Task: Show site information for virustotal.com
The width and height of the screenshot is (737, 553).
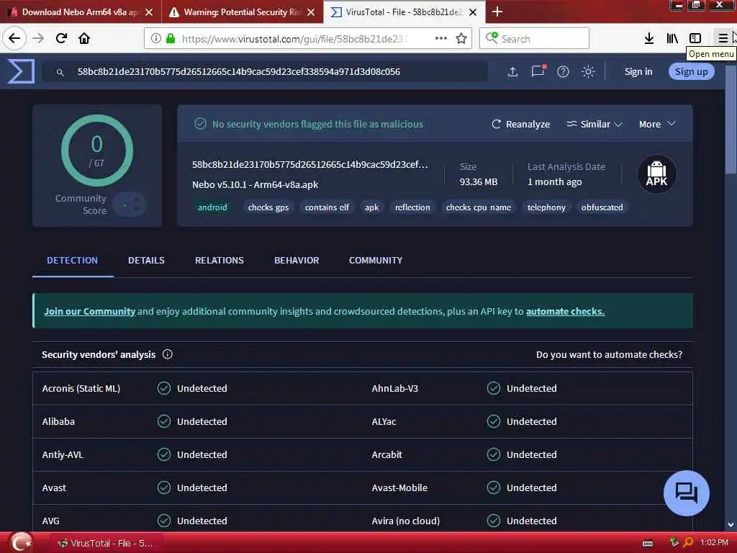Action: [155, 39]
